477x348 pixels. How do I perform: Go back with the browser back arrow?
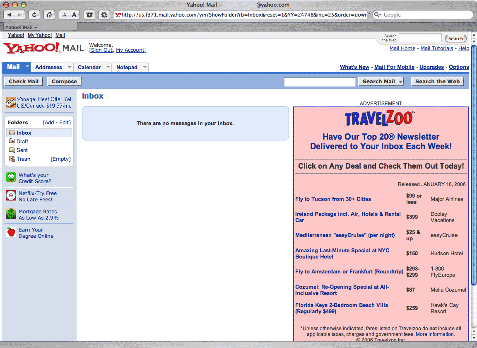point(9,15)
